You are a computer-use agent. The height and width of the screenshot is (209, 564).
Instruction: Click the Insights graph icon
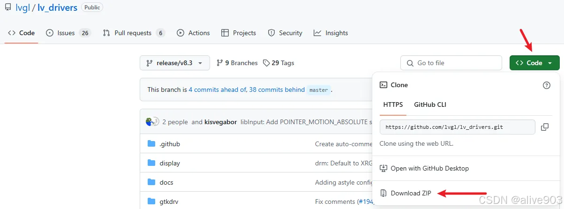pos(317,33)
